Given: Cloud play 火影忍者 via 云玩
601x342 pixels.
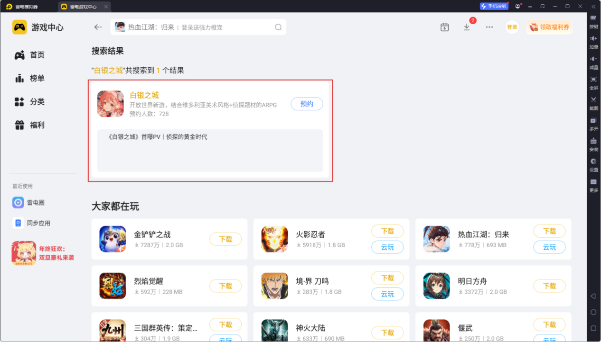Looking at the screenshot, I should point(387,247).
